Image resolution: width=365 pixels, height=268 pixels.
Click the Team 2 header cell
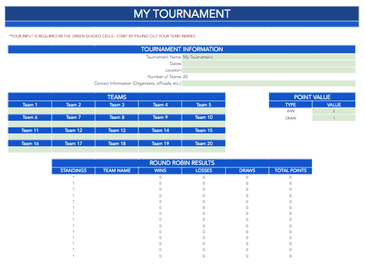(x=74, y=105)
